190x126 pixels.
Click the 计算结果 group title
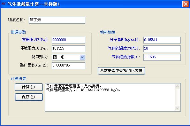click(x=18, y=79)
